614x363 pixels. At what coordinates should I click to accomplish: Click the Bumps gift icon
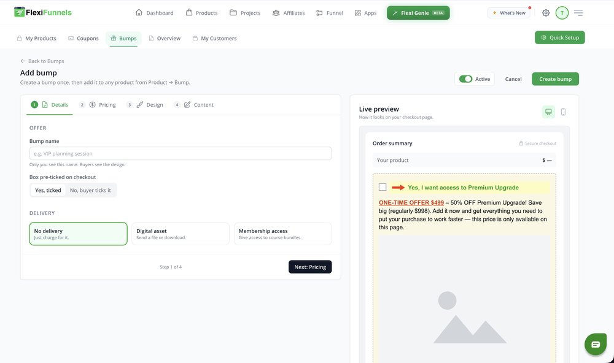(114, 39)
